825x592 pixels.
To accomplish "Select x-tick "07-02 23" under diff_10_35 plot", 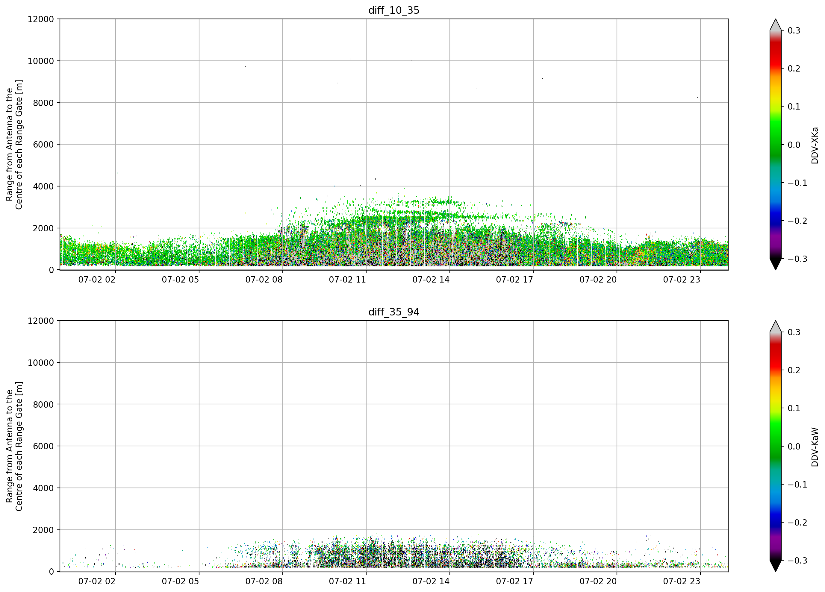I will (682, 280).
